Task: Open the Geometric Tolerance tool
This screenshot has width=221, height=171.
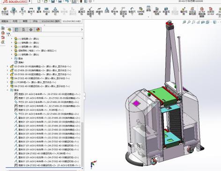Action: click(x=46, y=11)
